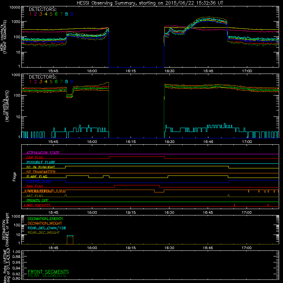Select the SAA_FLAG label
The width and height of the screenshot is (283, 283).
35,186
